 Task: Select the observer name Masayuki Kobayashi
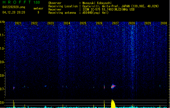point(97,3)
